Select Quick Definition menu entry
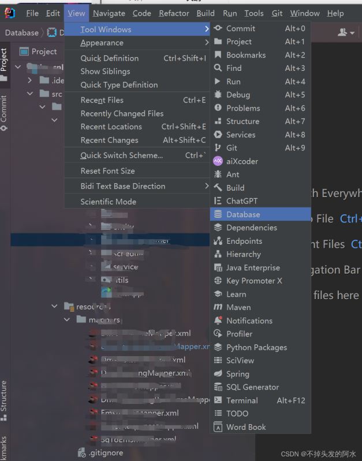The image size is (362, 461). tap(137, 58)
